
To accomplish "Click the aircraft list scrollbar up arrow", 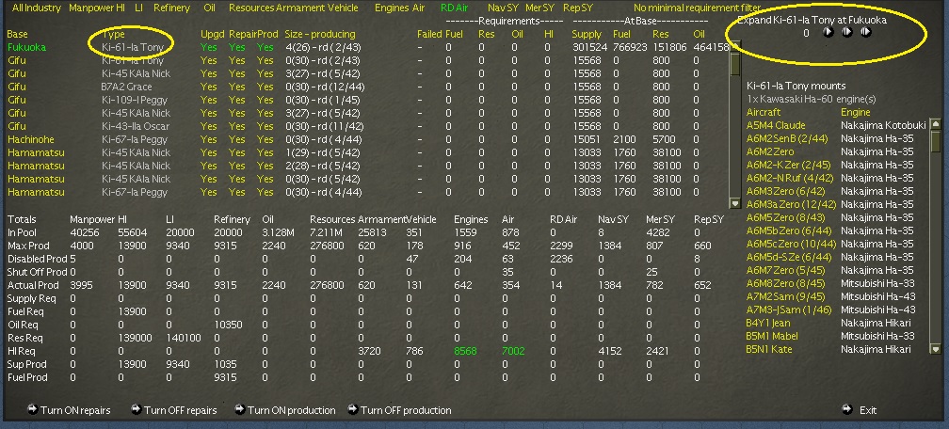I will pos(935,124).
